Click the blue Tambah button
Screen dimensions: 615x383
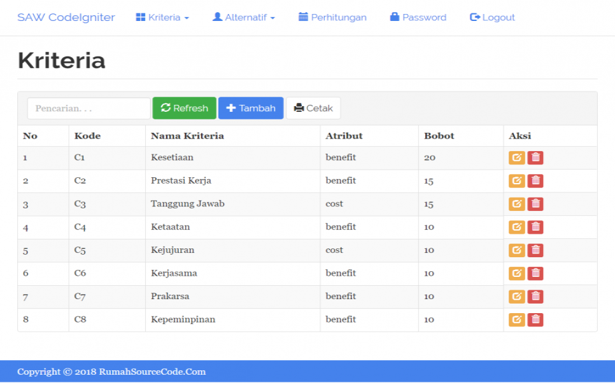[251, 108]
